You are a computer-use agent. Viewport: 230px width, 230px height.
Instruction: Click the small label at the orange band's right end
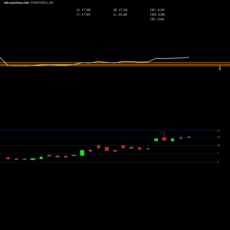pyautogui.click(x=220, y=68)
